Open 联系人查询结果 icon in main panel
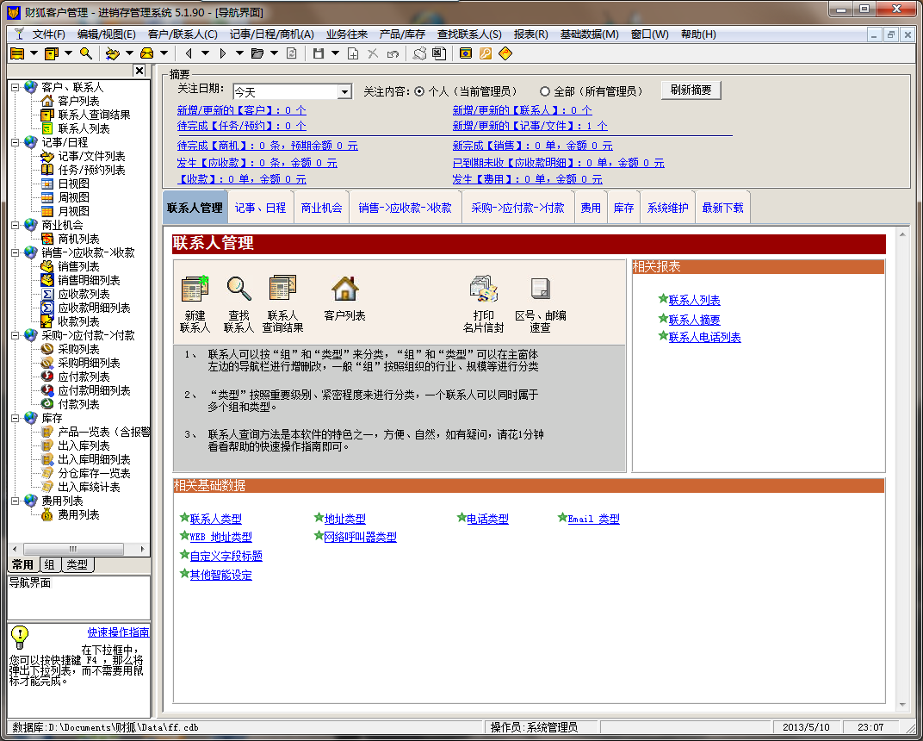Image resolution: width=923 pixels, height=741 pixels. coord(282,290)
